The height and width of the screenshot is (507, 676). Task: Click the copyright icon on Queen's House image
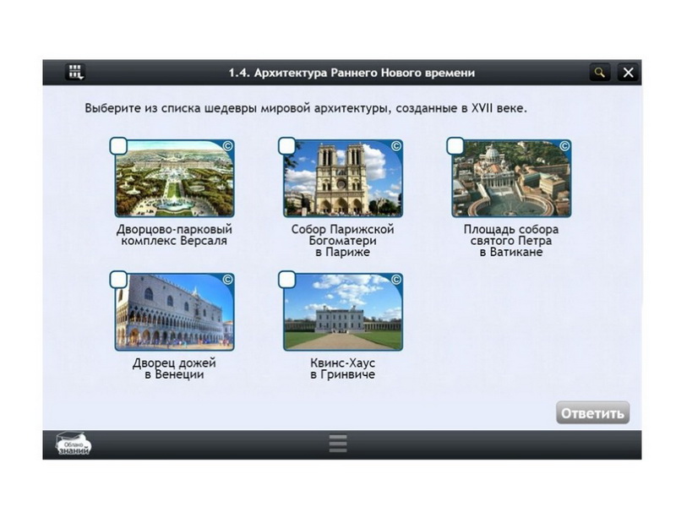pos(395,279)
